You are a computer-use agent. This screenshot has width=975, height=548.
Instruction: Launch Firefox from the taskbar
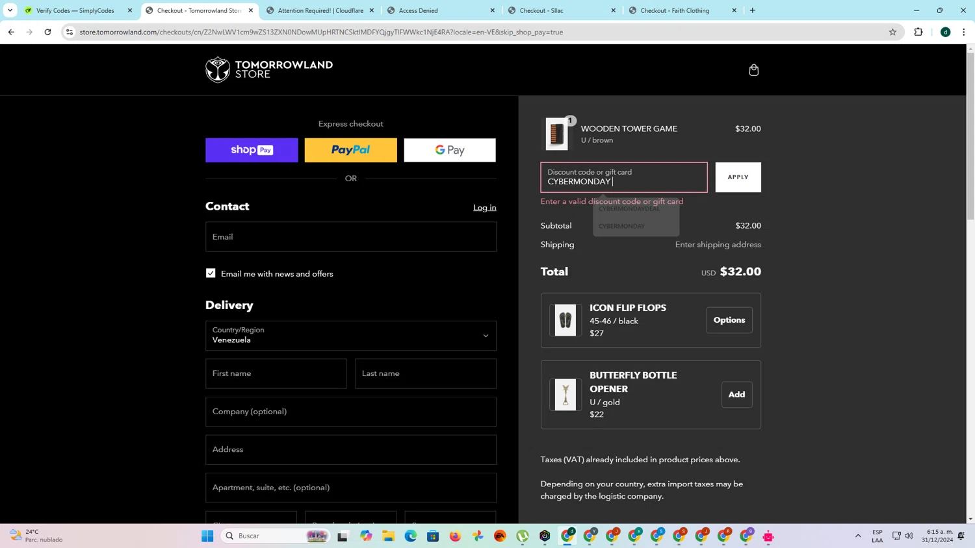tap(455, 536)
